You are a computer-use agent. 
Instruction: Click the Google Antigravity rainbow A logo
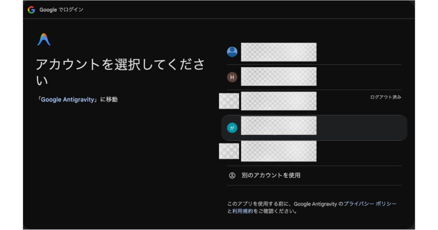(x=44, y=40)
